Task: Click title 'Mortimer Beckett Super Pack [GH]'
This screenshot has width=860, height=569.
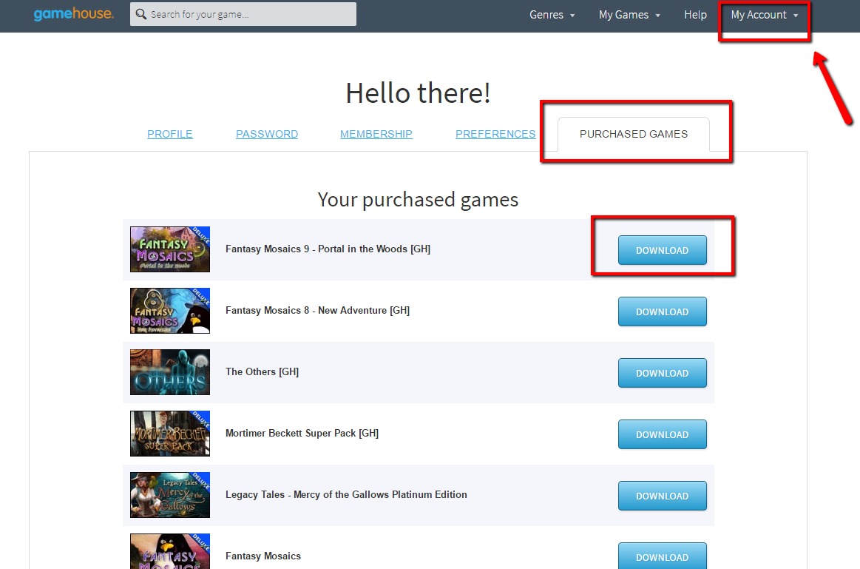Action: (302, 434)
